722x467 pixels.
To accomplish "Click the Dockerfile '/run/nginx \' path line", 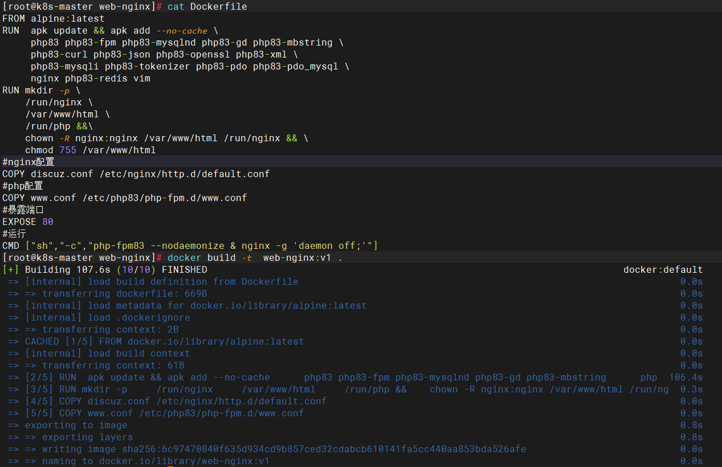I will (x=59, y=102).
